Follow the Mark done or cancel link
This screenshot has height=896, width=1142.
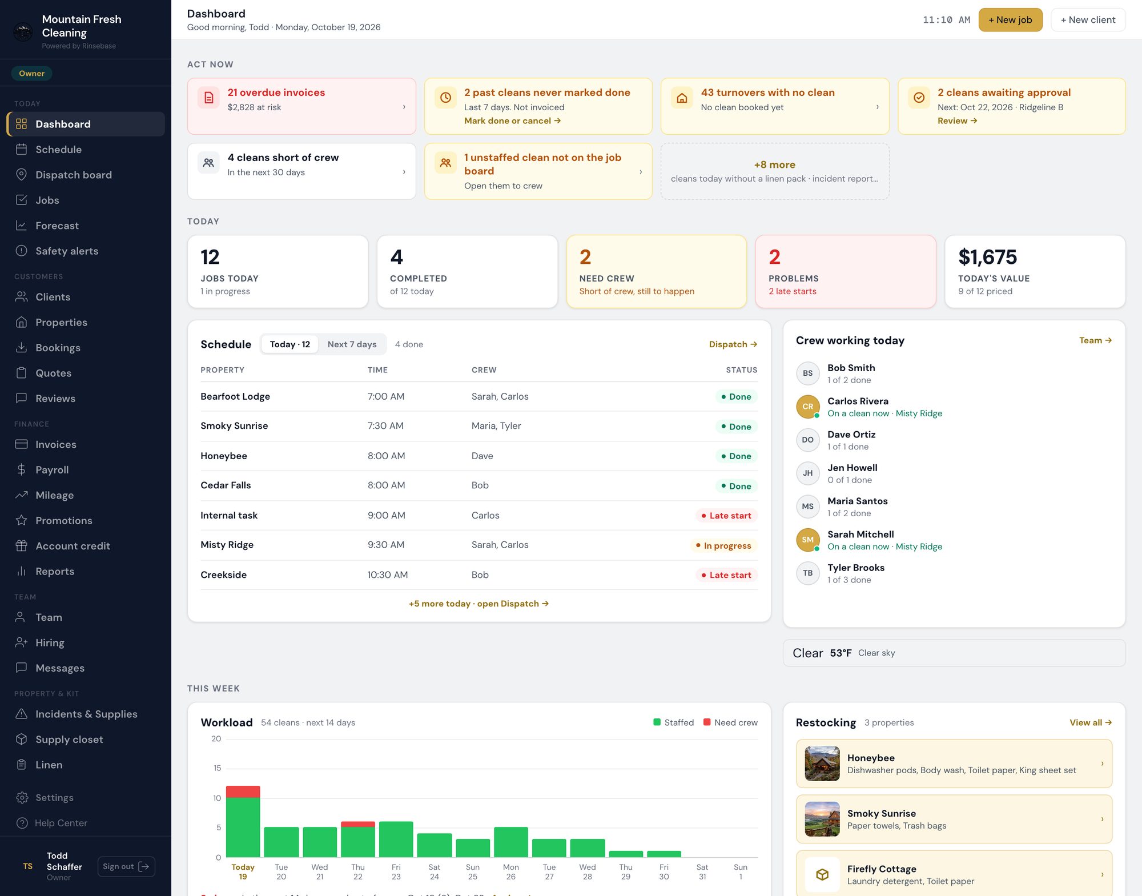tap(512, 121)
